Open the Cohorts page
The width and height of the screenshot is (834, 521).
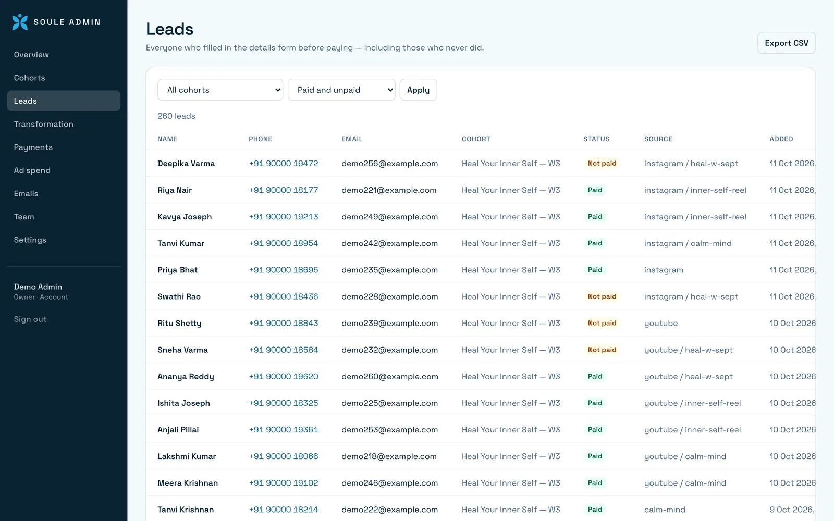64,78
